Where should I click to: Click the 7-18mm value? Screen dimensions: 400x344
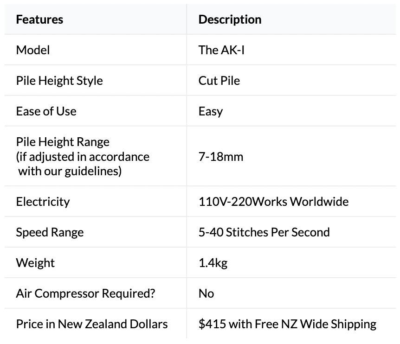(x=221, y=156)
